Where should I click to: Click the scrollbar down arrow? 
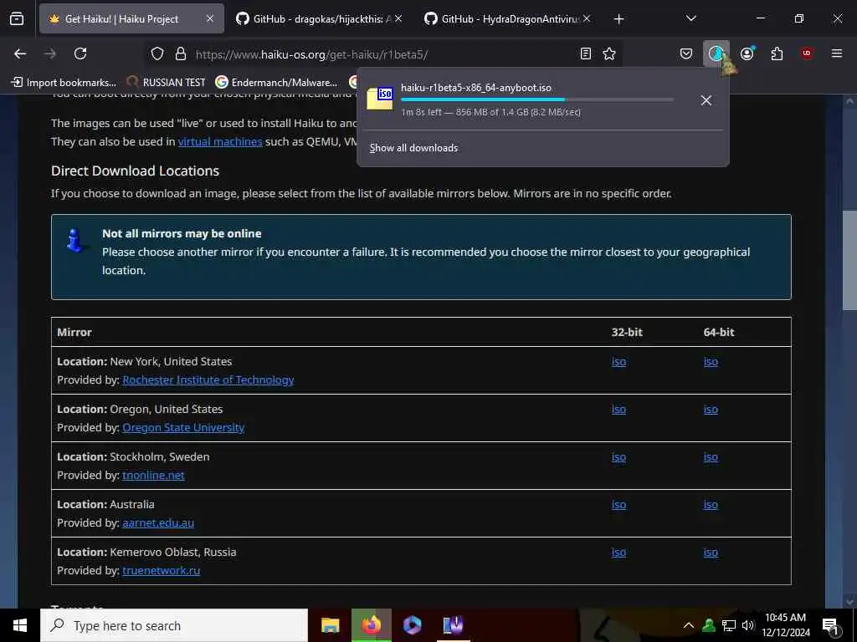pos(849,602)
